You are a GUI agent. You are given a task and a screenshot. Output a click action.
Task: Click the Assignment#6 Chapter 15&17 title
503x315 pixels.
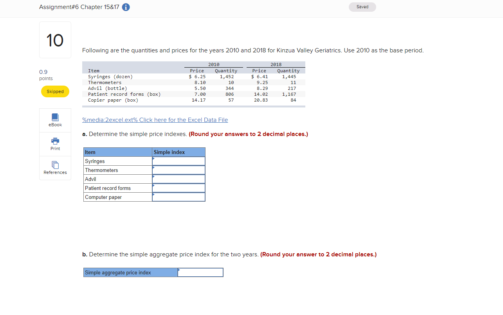pos(78,7)
